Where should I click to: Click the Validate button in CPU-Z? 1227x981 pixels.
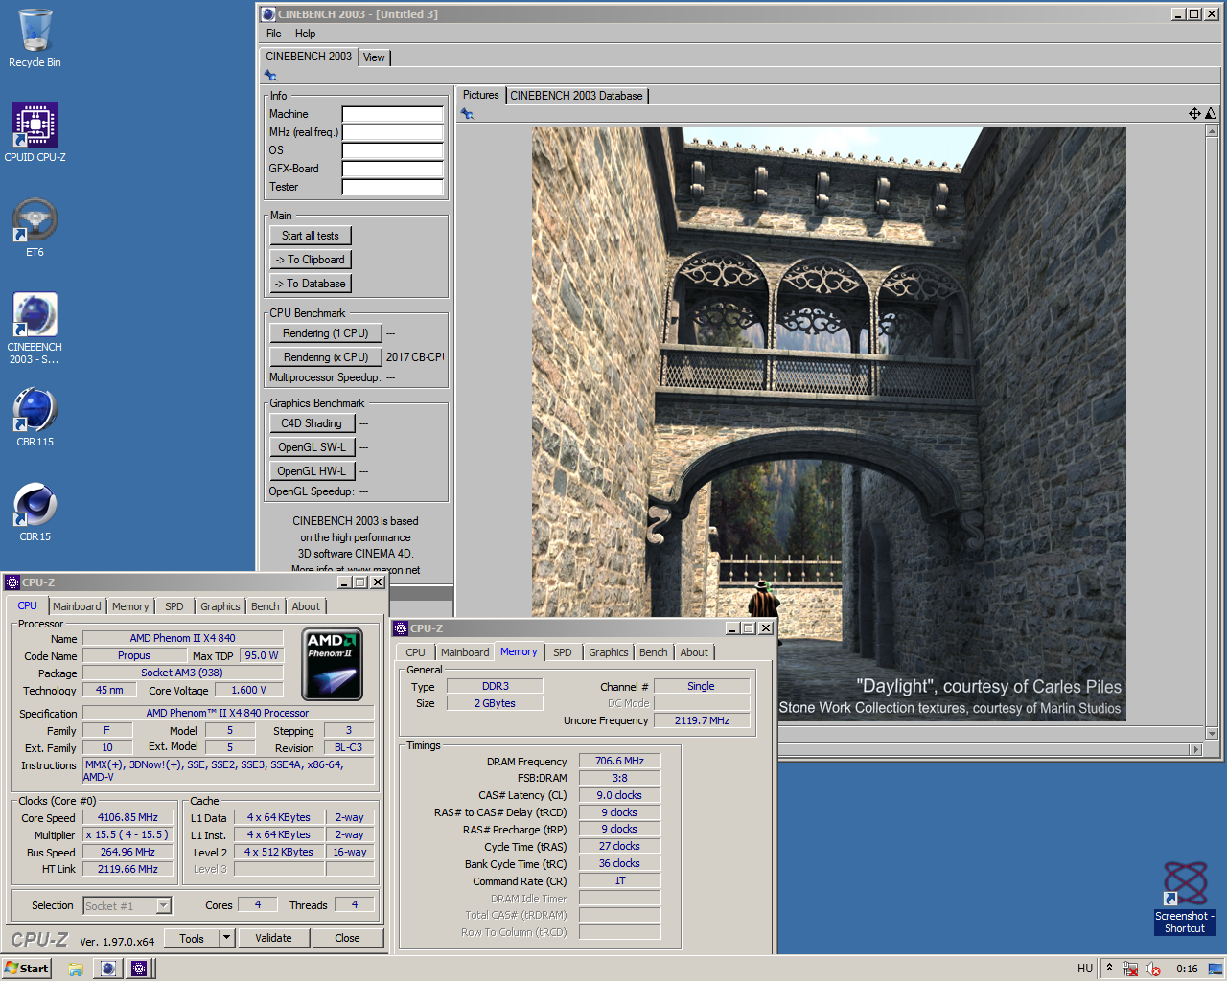[273, 938]
